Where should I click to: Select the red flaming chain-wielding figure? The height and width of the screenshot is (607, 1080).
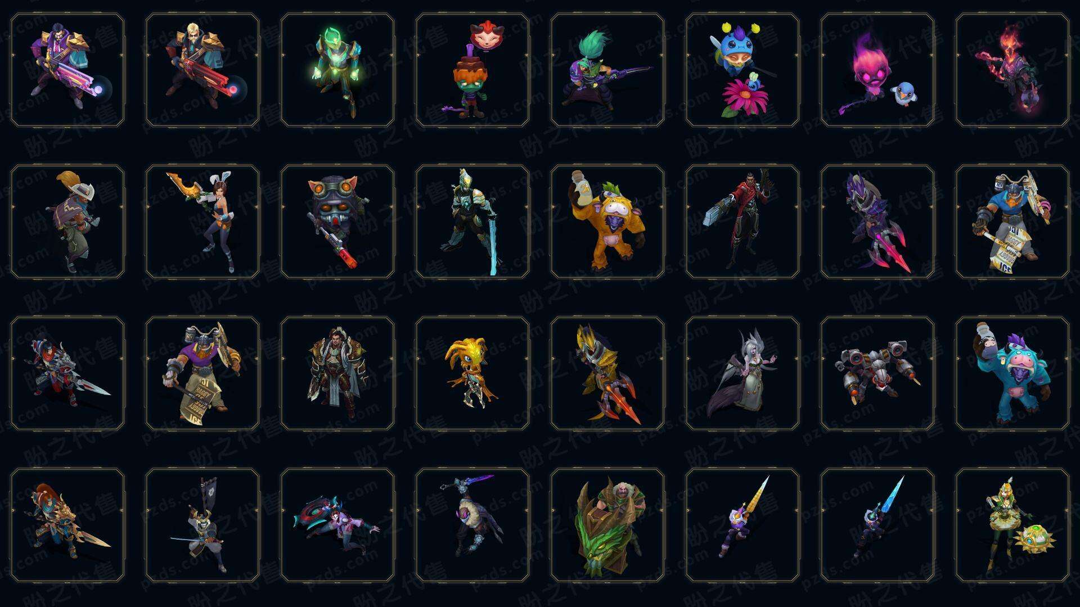[x=1012, y=70]
